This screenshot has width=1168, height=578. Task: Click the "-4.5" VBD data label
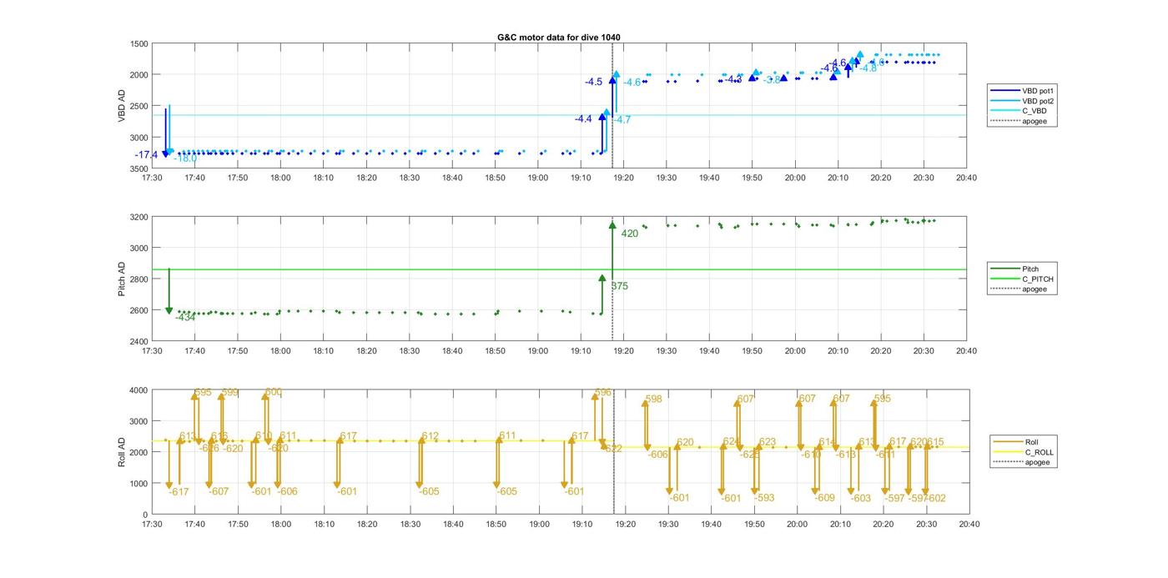click(x=594, y=82)
